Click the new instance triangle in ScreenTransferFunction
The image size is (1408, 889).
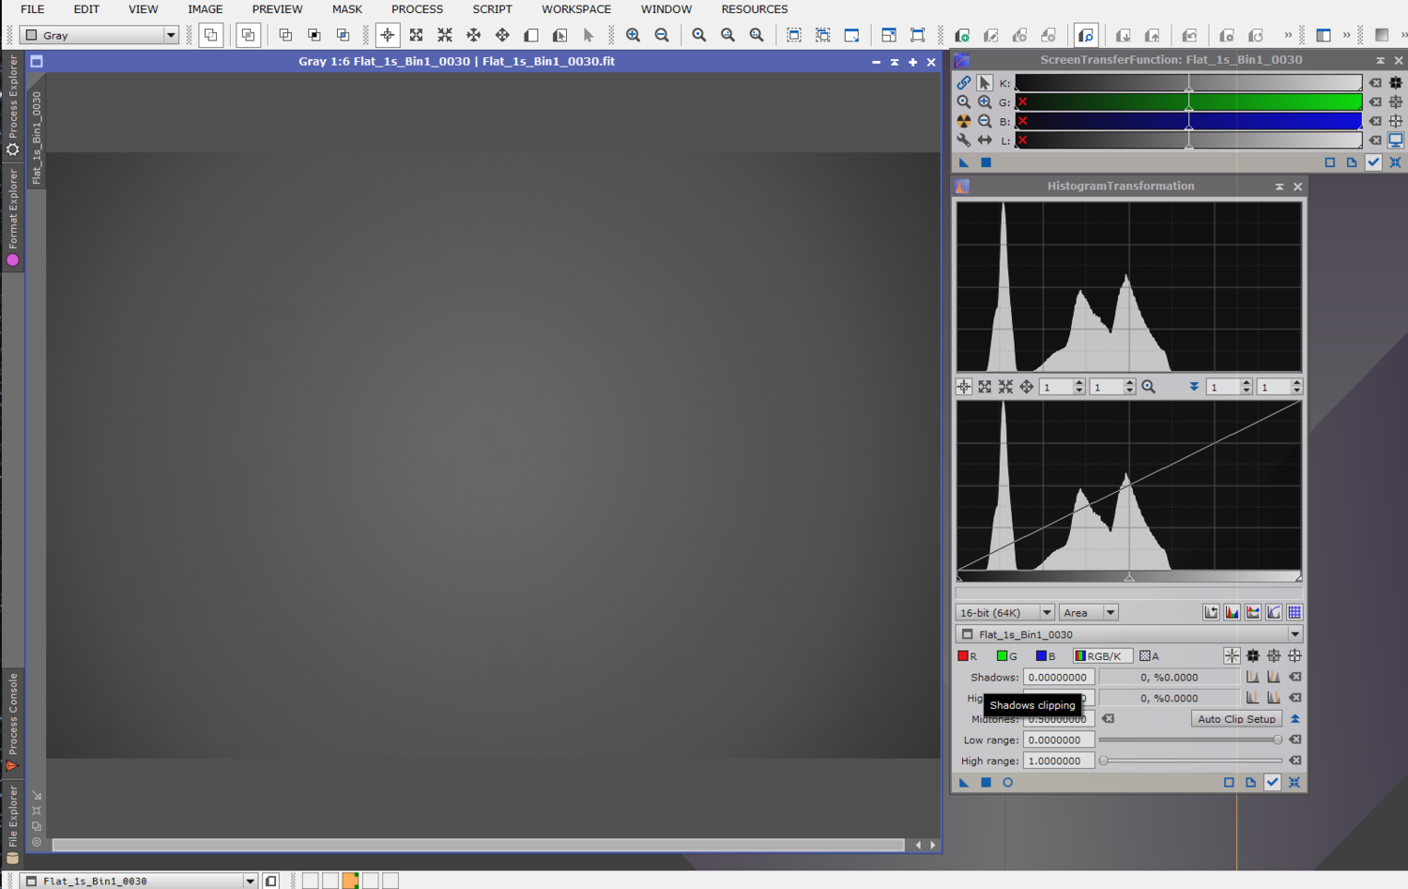[x=964, y=162]
